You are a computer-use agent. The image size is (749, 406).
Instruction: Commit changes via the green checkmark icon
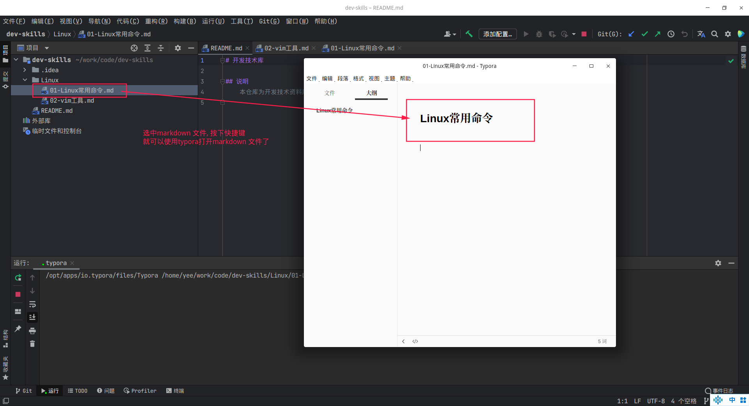(x=644, y=34)
